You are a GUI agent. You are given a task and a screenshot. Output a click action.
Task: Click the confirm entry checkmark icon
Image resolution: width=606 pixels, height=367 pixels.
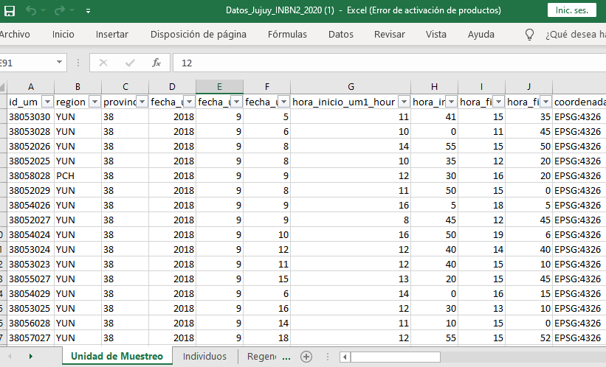[130, 63]
